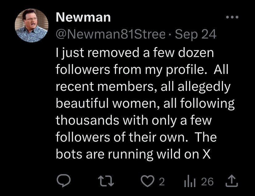Click the Sep 24 timestamp

click(x=196, y=34)
